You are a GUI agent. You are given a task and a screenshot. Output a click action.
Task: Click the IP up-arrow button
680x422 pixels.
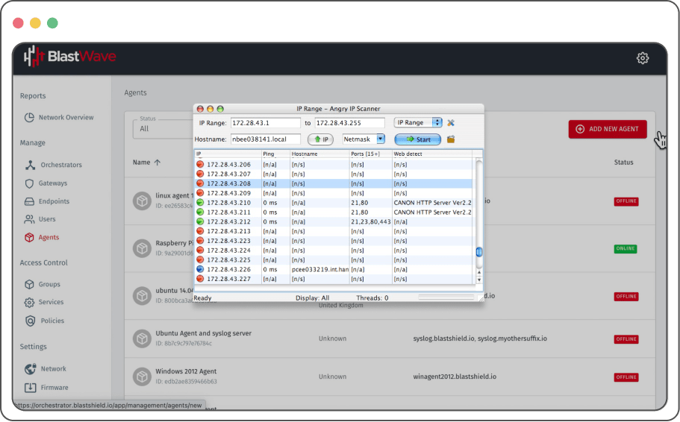coord(320,139)
